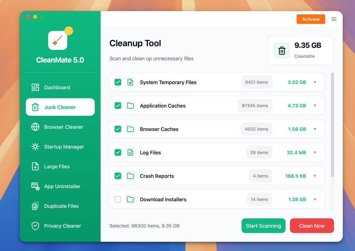Image resolution: width=355 pixels, height=251 pixels.
Task: Click the Startup Manager sun icon
Action: tap(35, 147)
